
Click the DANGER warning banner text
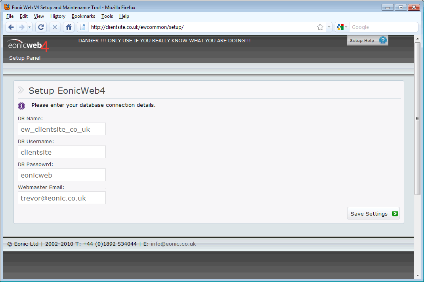pos(164,40)
